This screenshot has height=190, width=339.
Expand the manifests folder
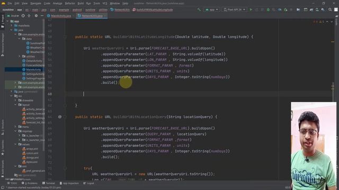[12, 26]
